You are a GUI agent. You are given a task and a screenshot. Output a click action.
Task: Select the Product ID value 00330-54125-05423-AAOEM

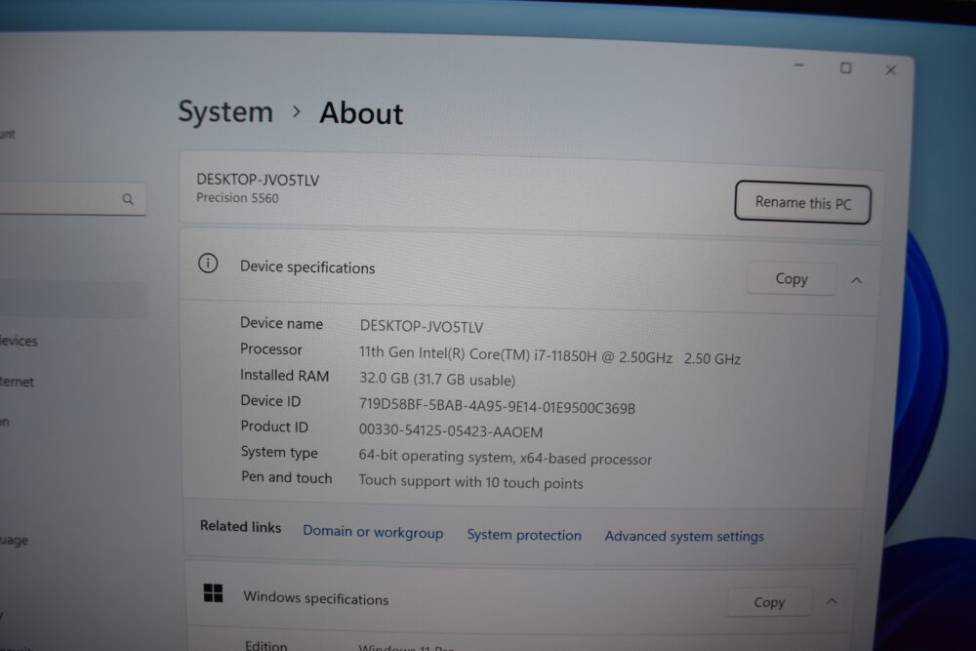click(451, 430)
